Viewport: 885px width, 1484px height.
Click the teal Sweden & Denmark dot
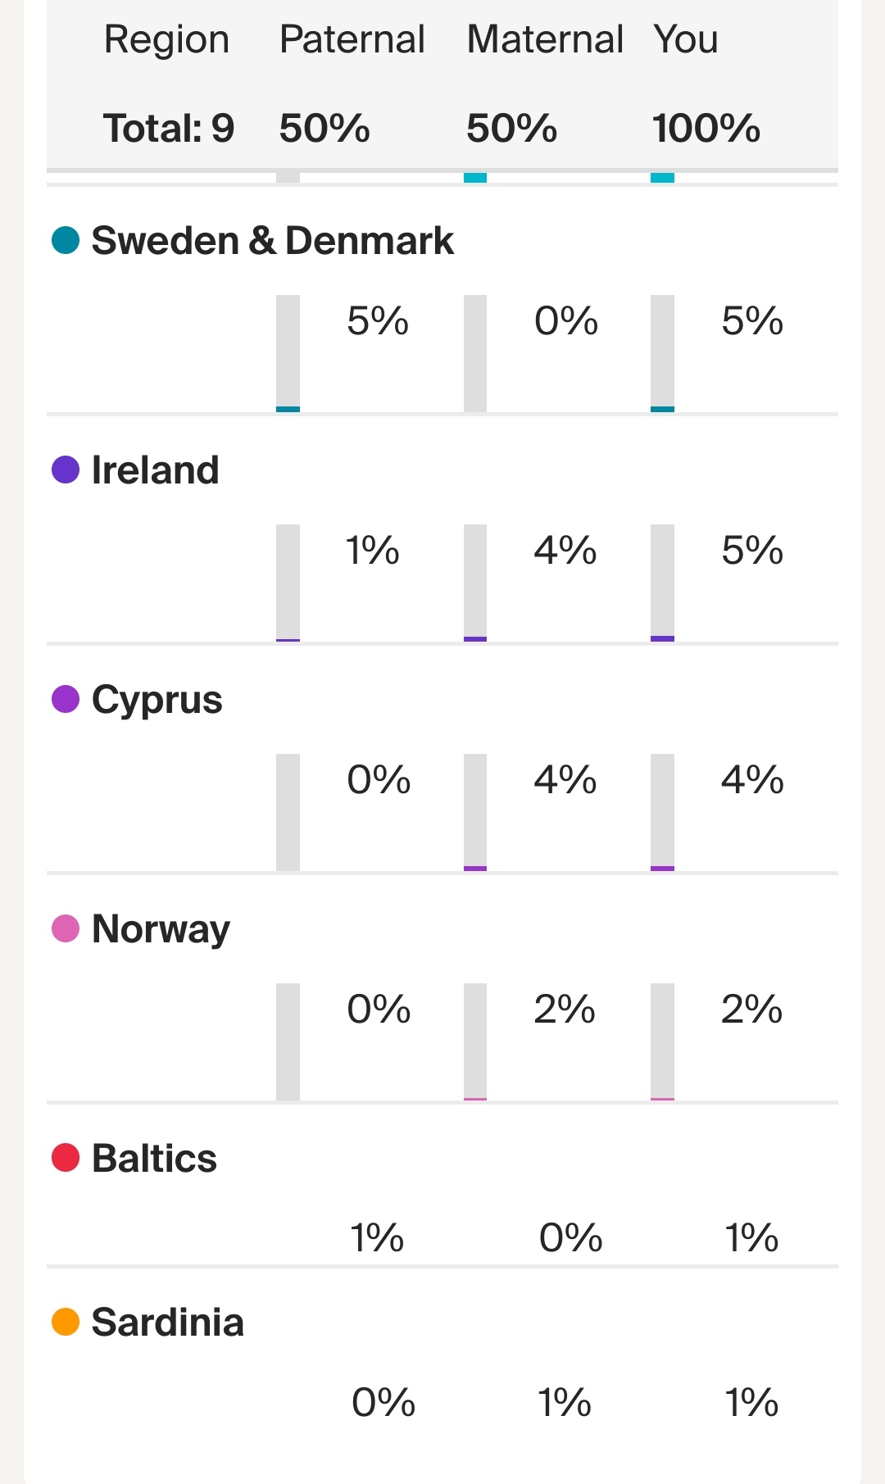point(66,241)
